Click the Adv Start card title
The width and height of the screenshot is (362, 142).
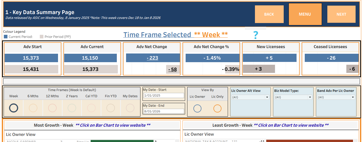coord(33,47)
